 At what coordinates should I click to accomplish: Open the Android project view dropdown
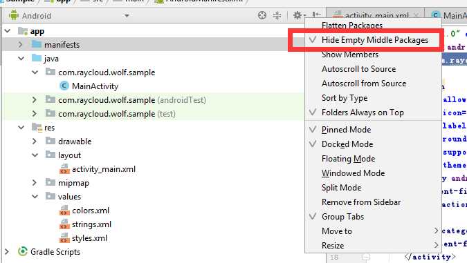[x=127, y=15]
